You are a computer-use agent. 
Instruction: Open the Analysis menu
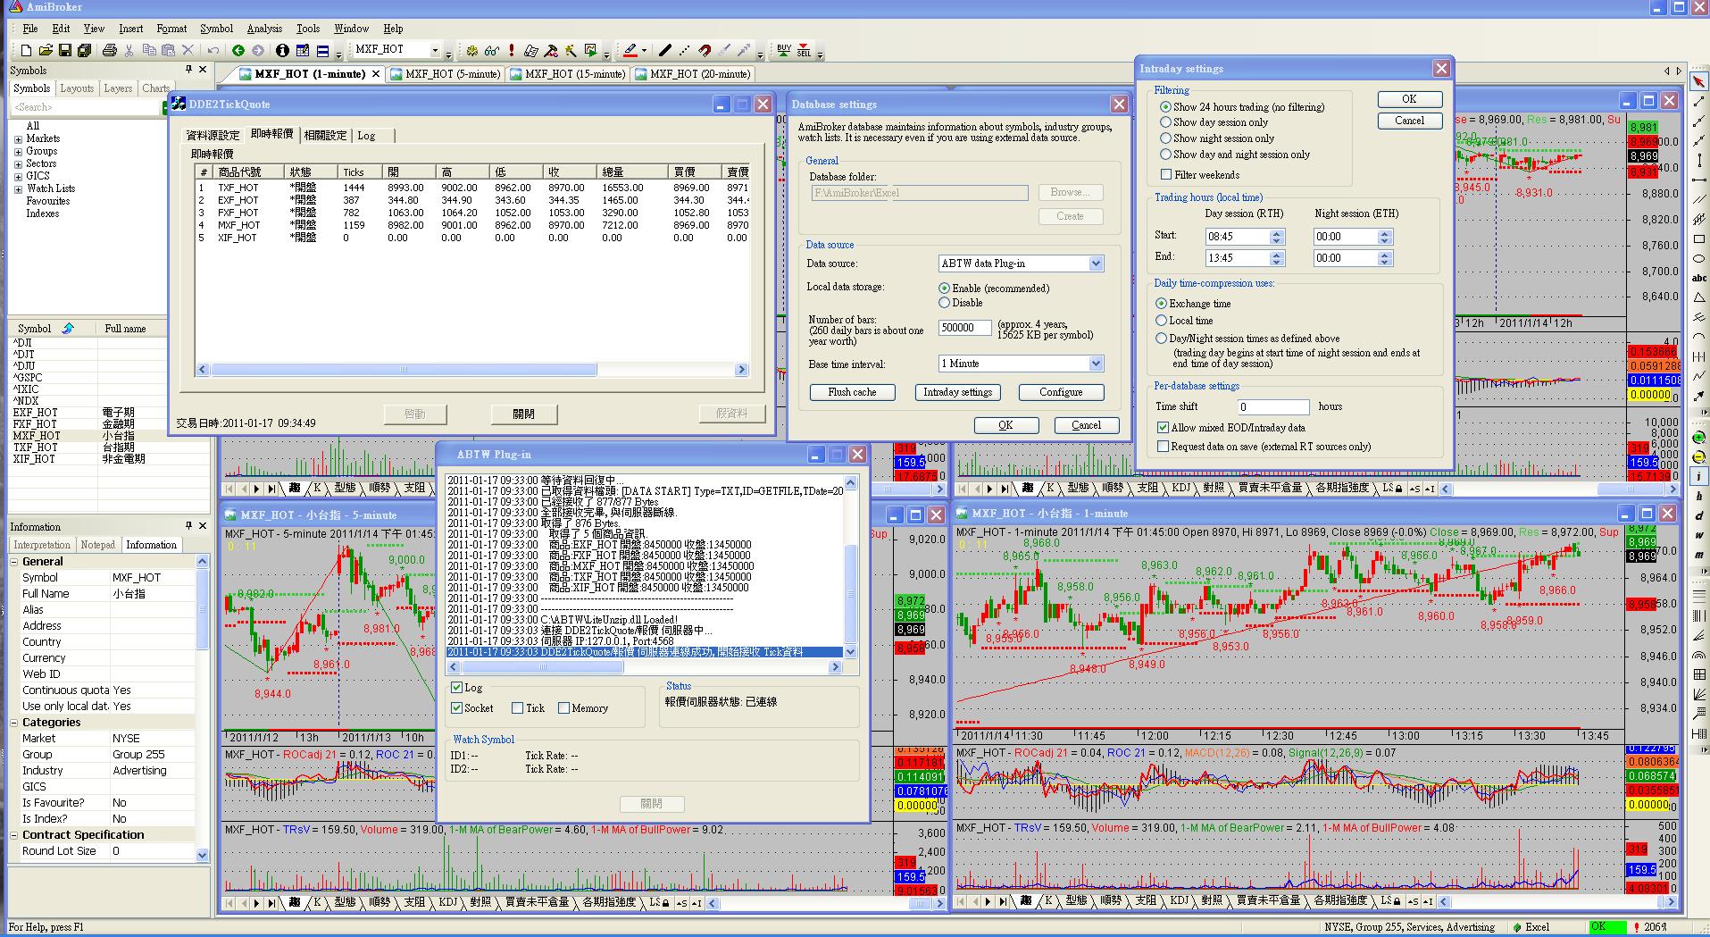(264, 29)
